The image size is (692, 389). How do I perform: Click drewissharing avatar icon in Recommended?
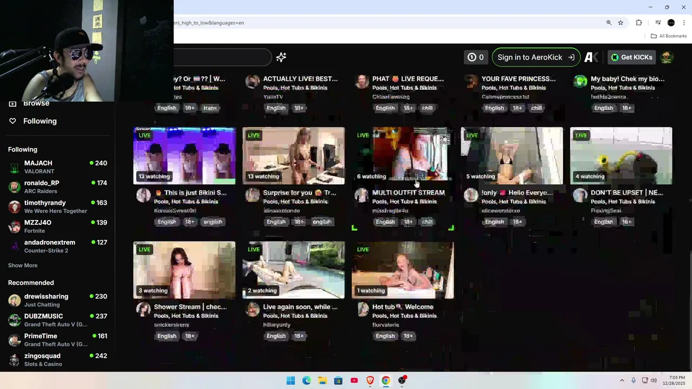pos(15,300)
